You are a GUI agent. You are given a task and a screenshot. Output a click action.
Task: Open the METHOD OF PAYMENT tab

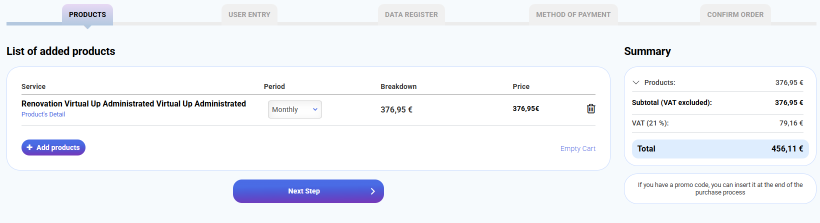pos(573,14)
